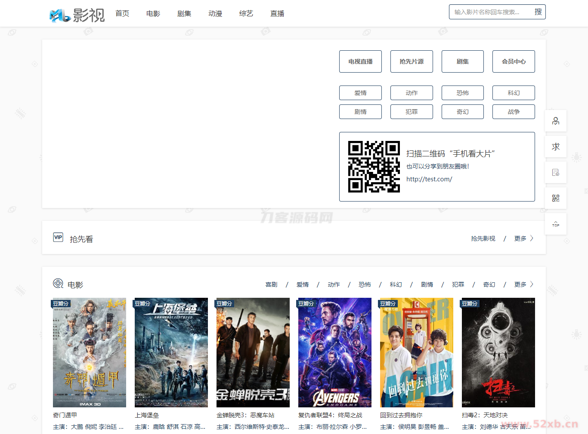The image size is (588, 434).
Task: Click the 求 (request movie) sidebar icon
Action: point(556,147)
